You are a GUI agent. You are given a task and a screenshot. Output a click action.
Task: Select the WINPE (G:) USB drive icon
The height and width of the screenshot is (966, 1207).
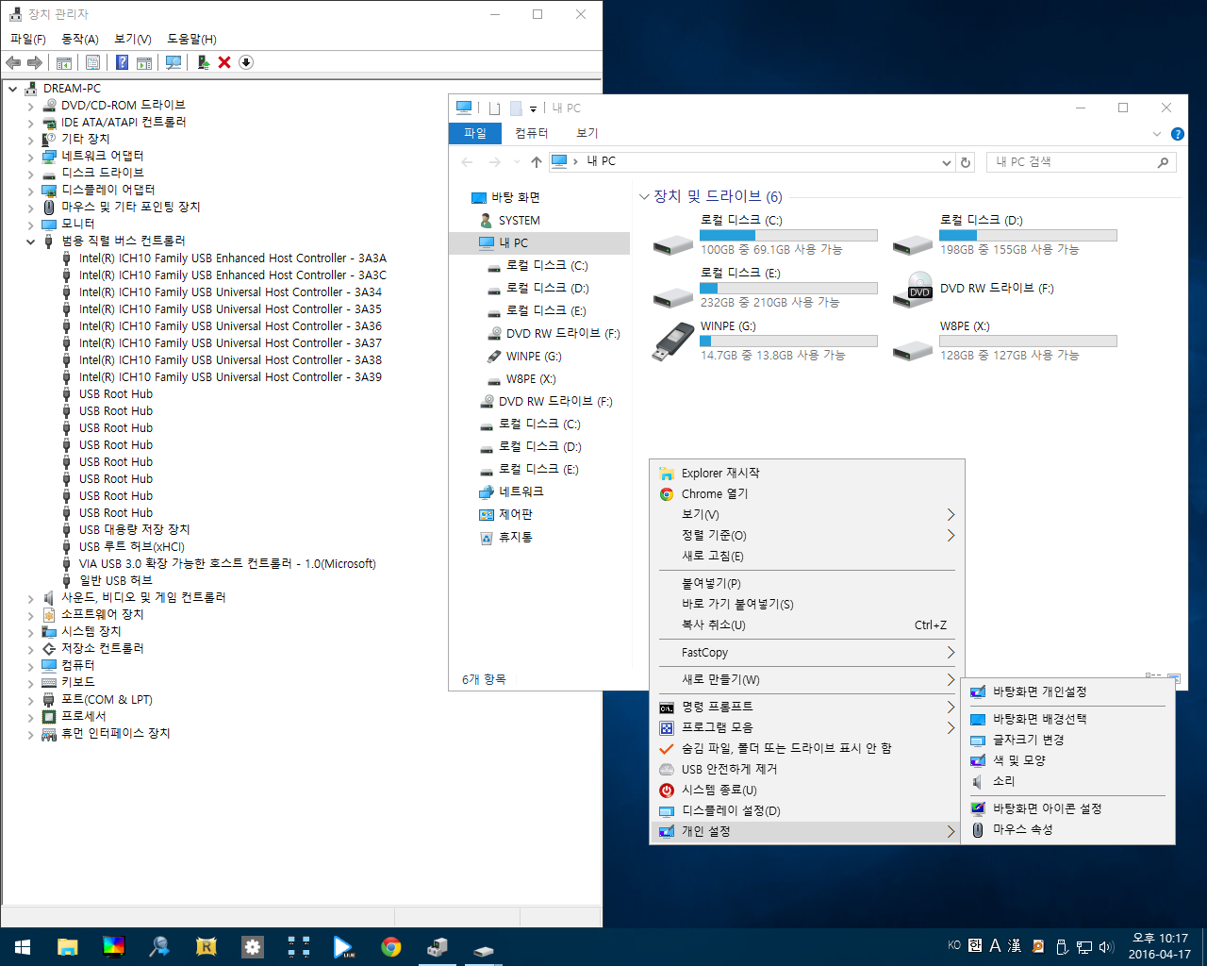[673, 341]
